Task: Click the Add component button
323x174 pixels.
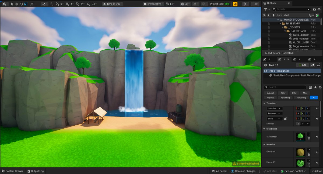Action: pyautogui.click(x=303, y=65)
